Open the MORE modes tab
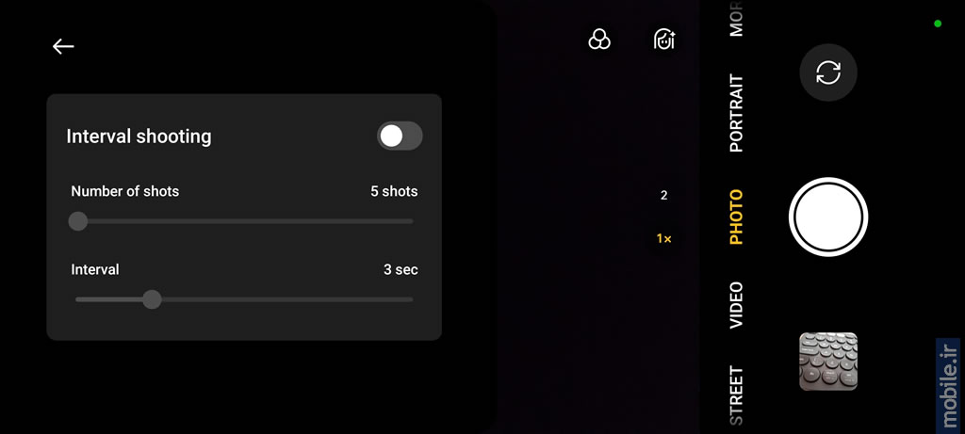The width and height of the screenshot is (965, 434). coord(736,19)
